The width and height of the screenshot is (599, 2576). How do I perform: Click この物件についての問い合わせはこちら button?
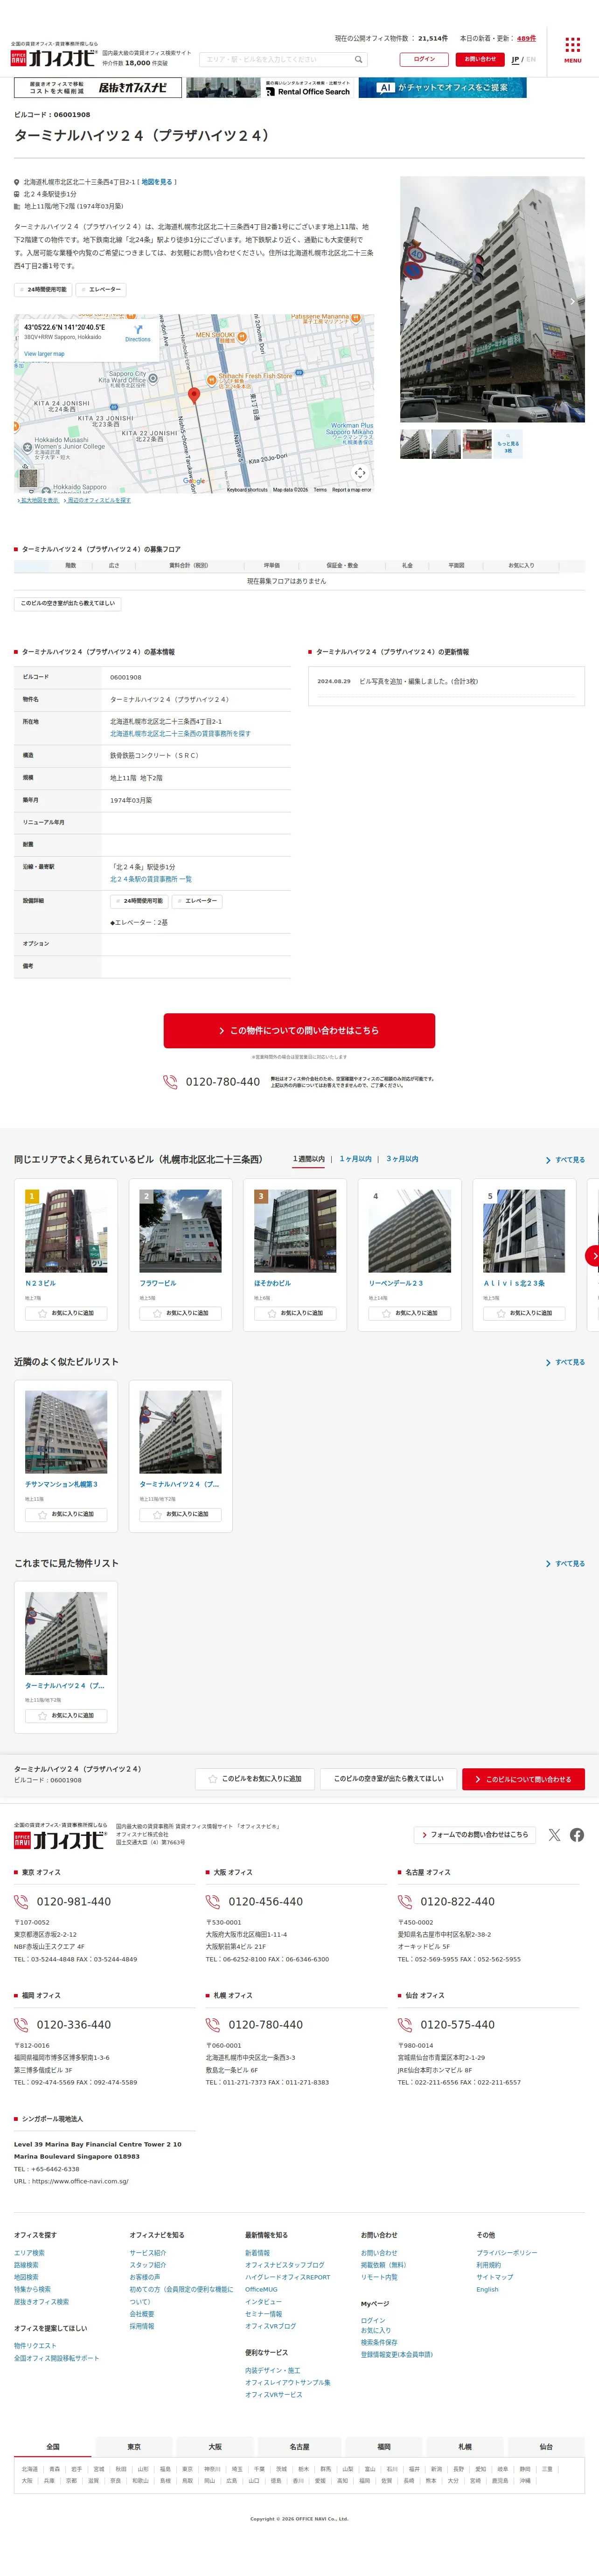(299, 1030)
